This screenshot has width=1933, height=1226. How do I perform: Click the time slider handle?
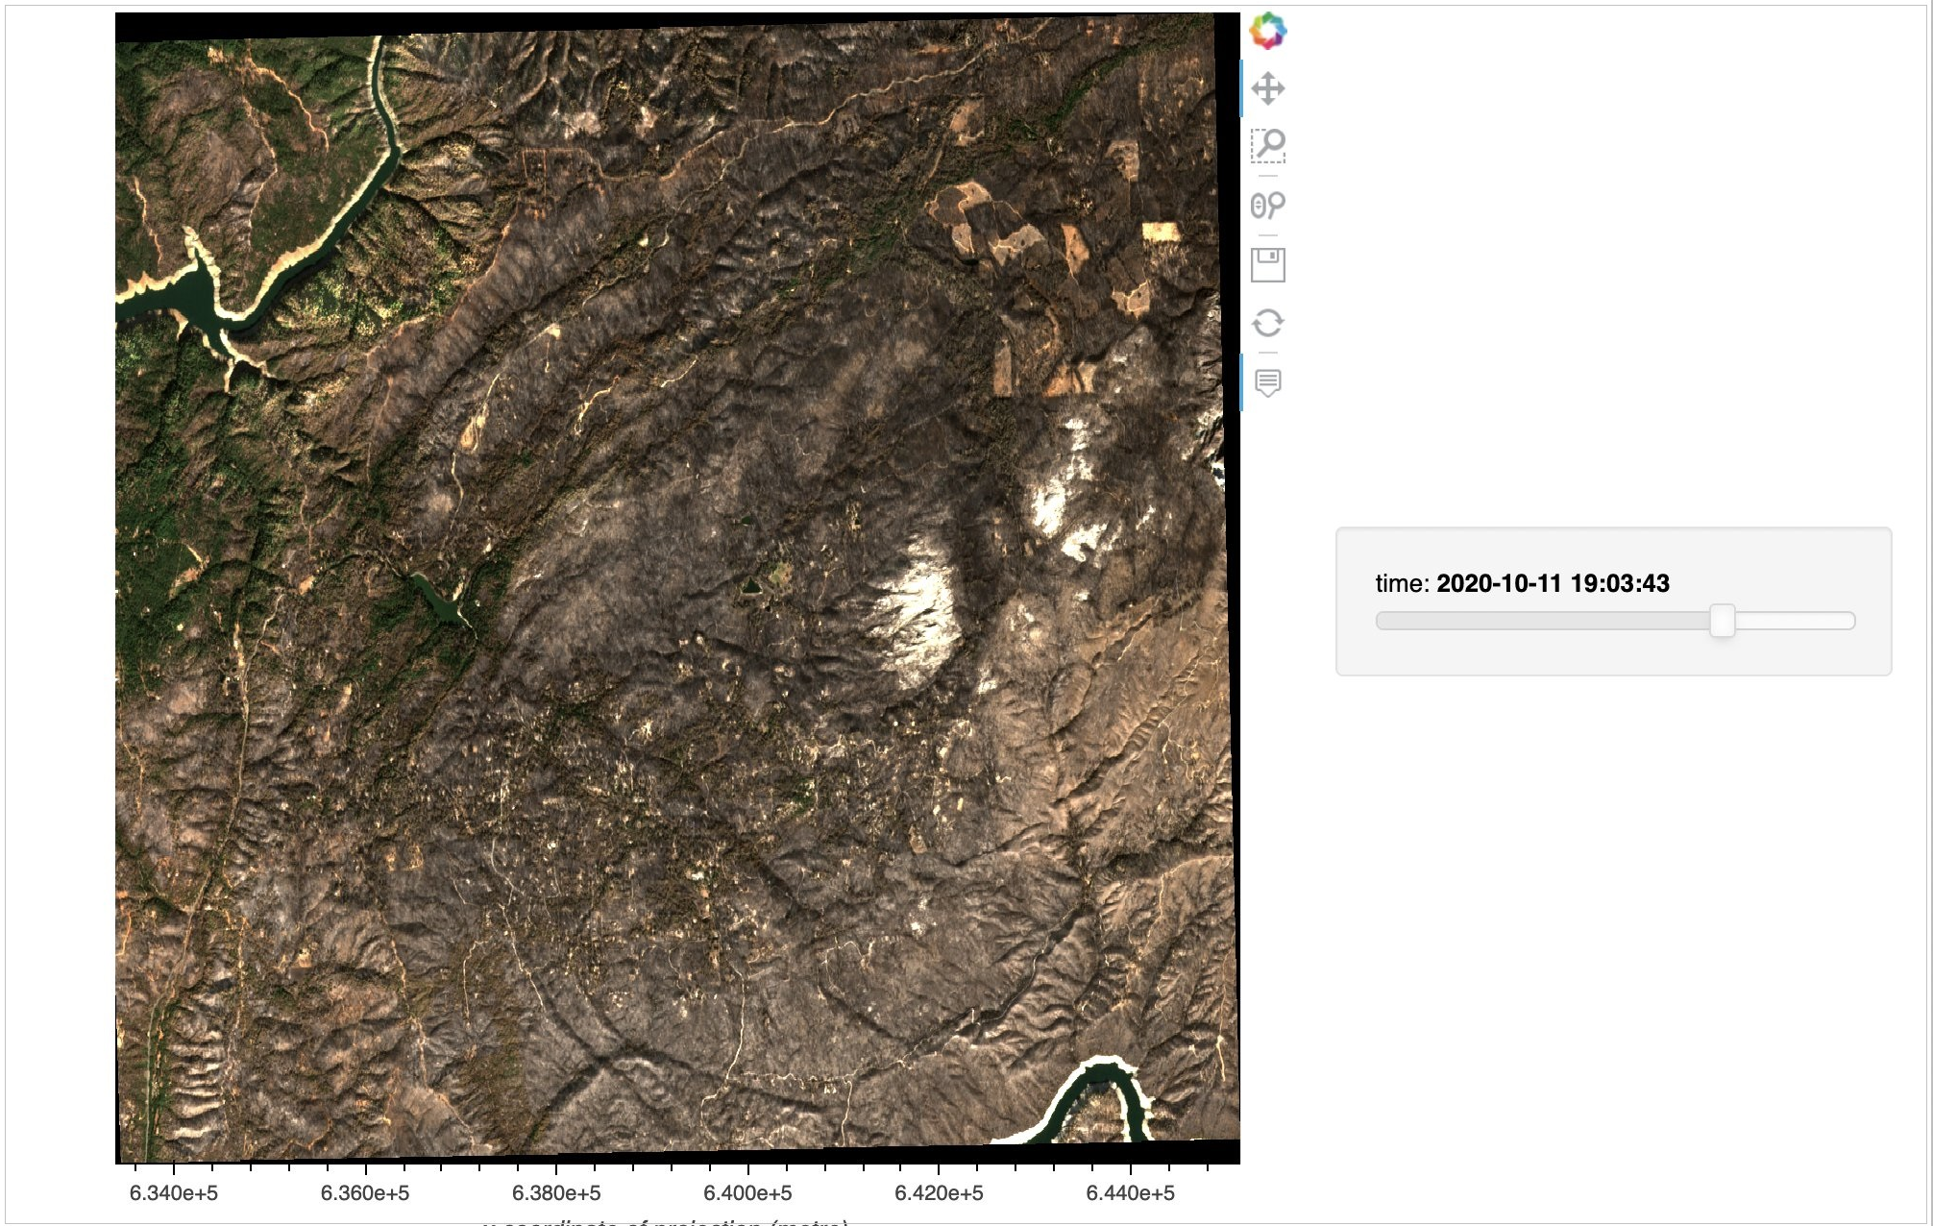click(x=1722, y=621)
